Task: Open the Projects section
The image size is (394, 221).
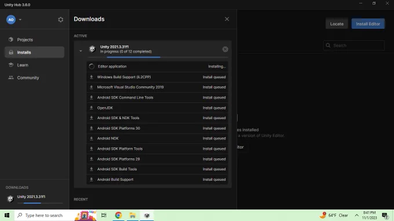Action: (x=34, y=40)
